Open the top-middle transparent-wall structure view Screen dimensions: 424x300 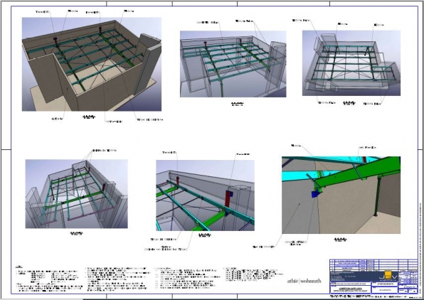(233, 64)
